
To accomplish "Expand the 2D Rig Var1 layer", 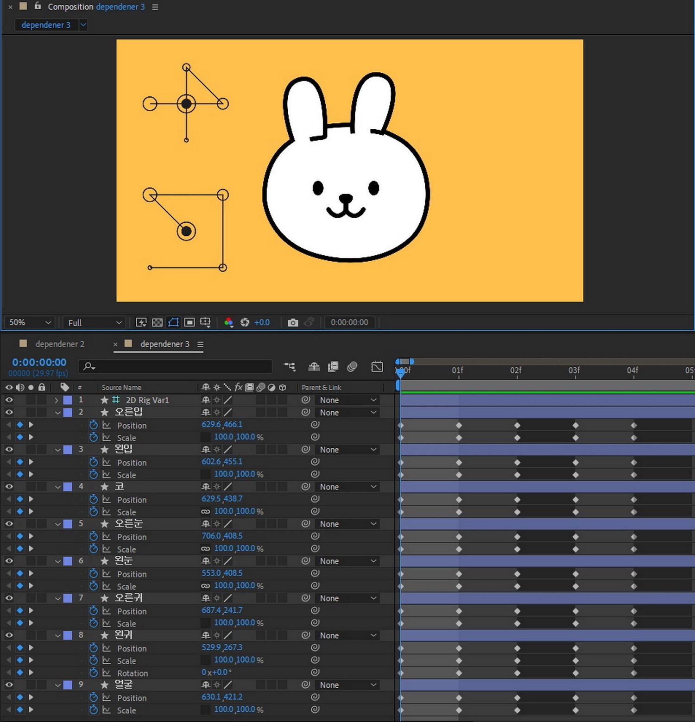I will pos(57,400).
